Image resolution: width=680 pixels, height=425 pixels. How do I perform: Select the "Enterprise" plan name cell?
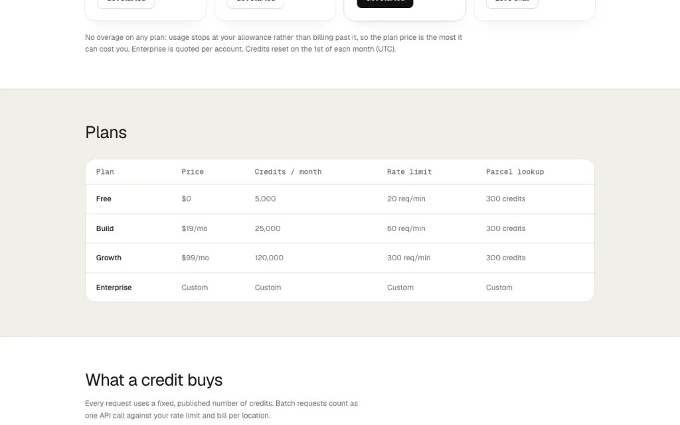coord(114,288)
